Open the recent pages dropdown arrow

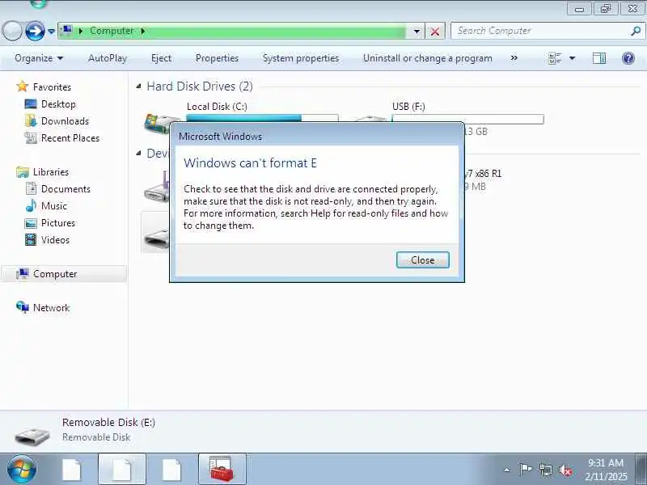point(51,32)
